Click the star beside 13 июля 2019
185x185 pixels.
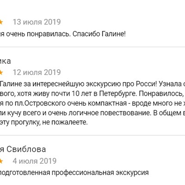point(1,22)
